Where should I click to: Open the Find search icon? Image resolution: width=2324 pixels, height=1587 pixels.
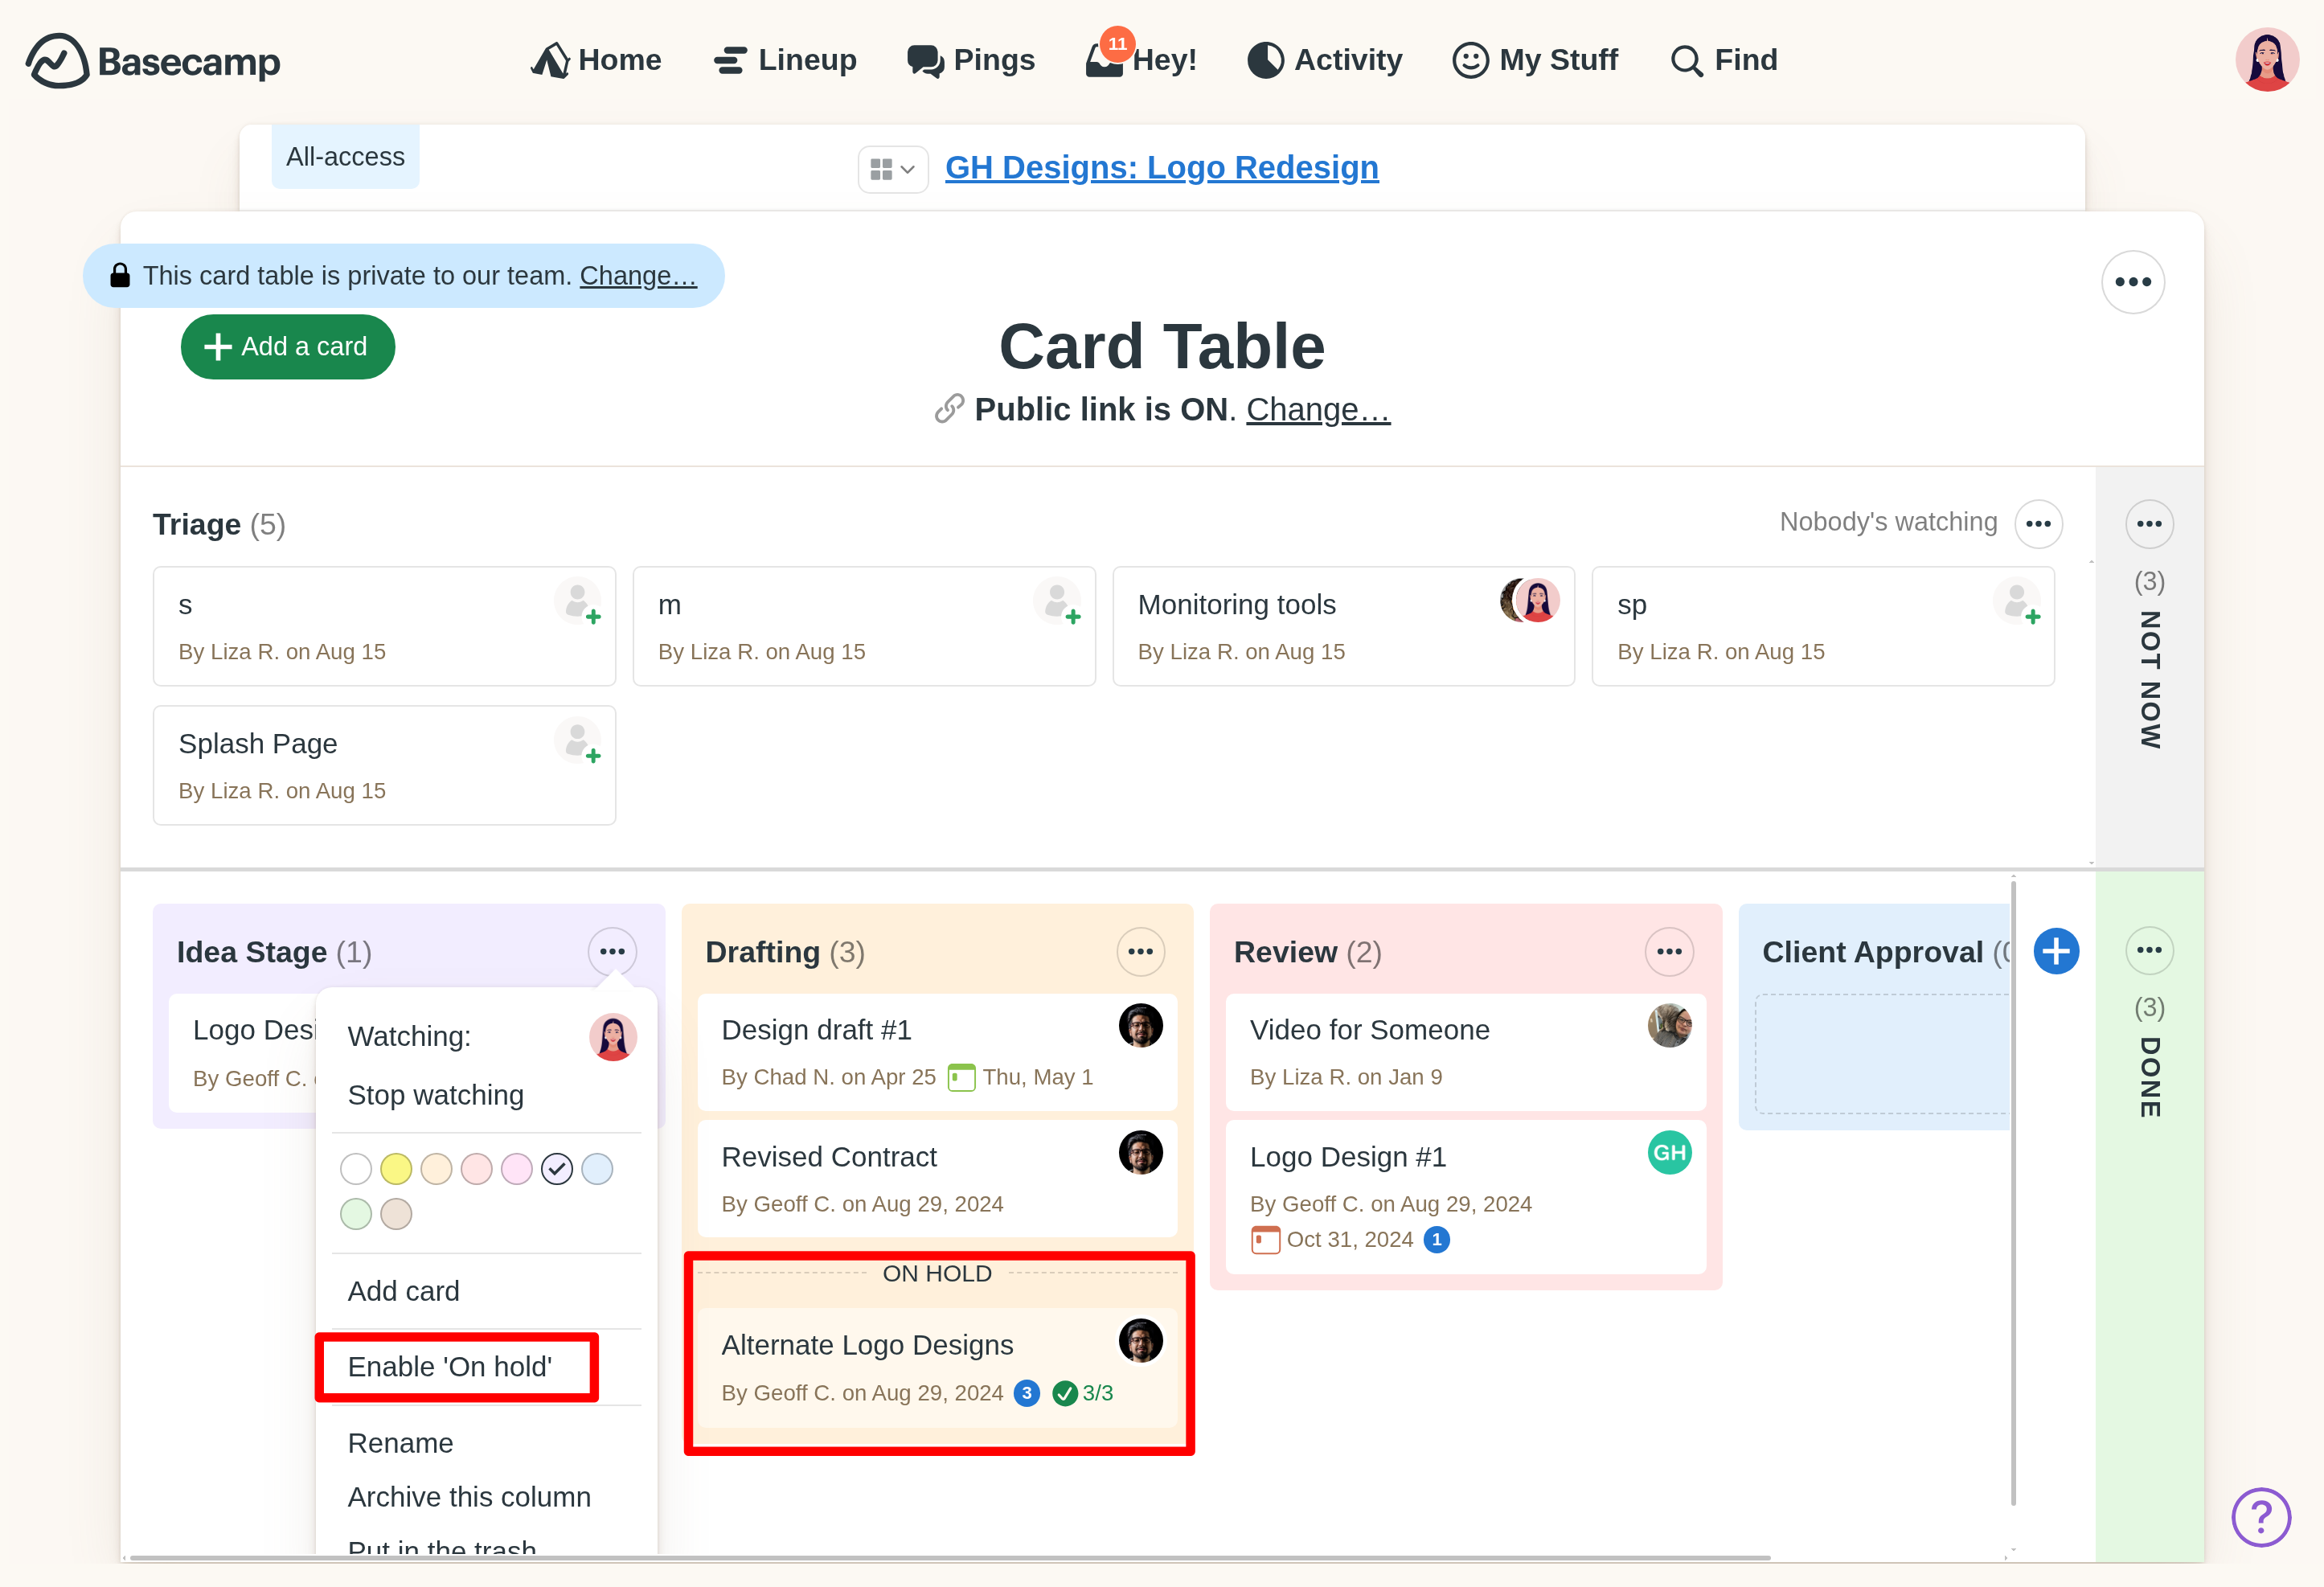point(1686,61)
